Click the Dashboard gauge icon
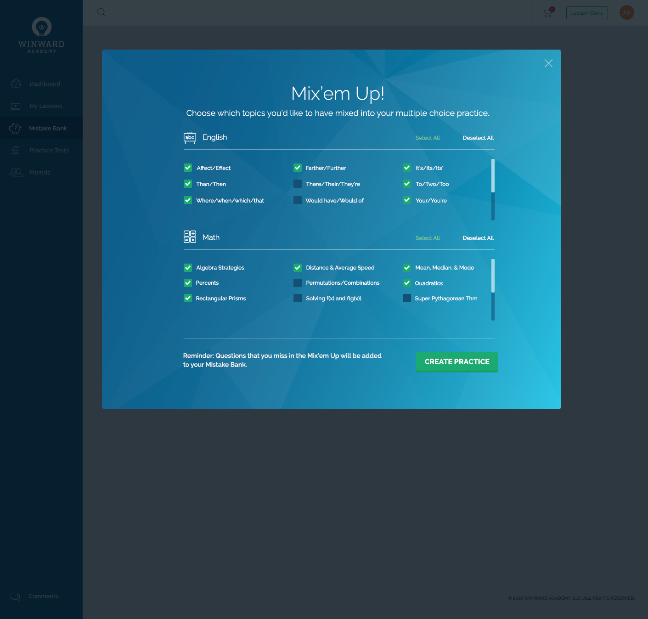648x619 pixels. [x=16, y=84]
